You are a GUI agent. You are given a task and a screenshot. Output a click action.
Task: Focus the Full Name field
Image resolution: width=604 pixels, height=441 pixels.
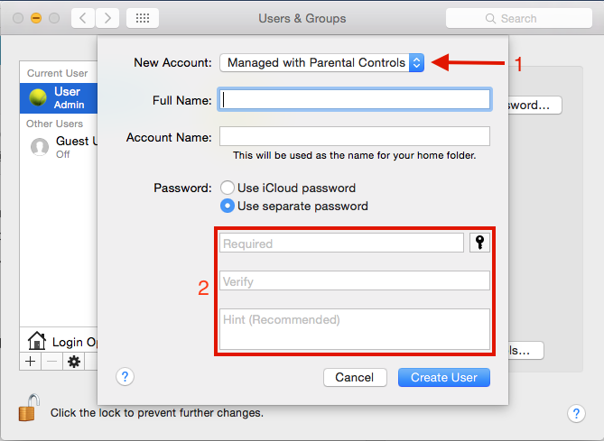tap(355, 100)
